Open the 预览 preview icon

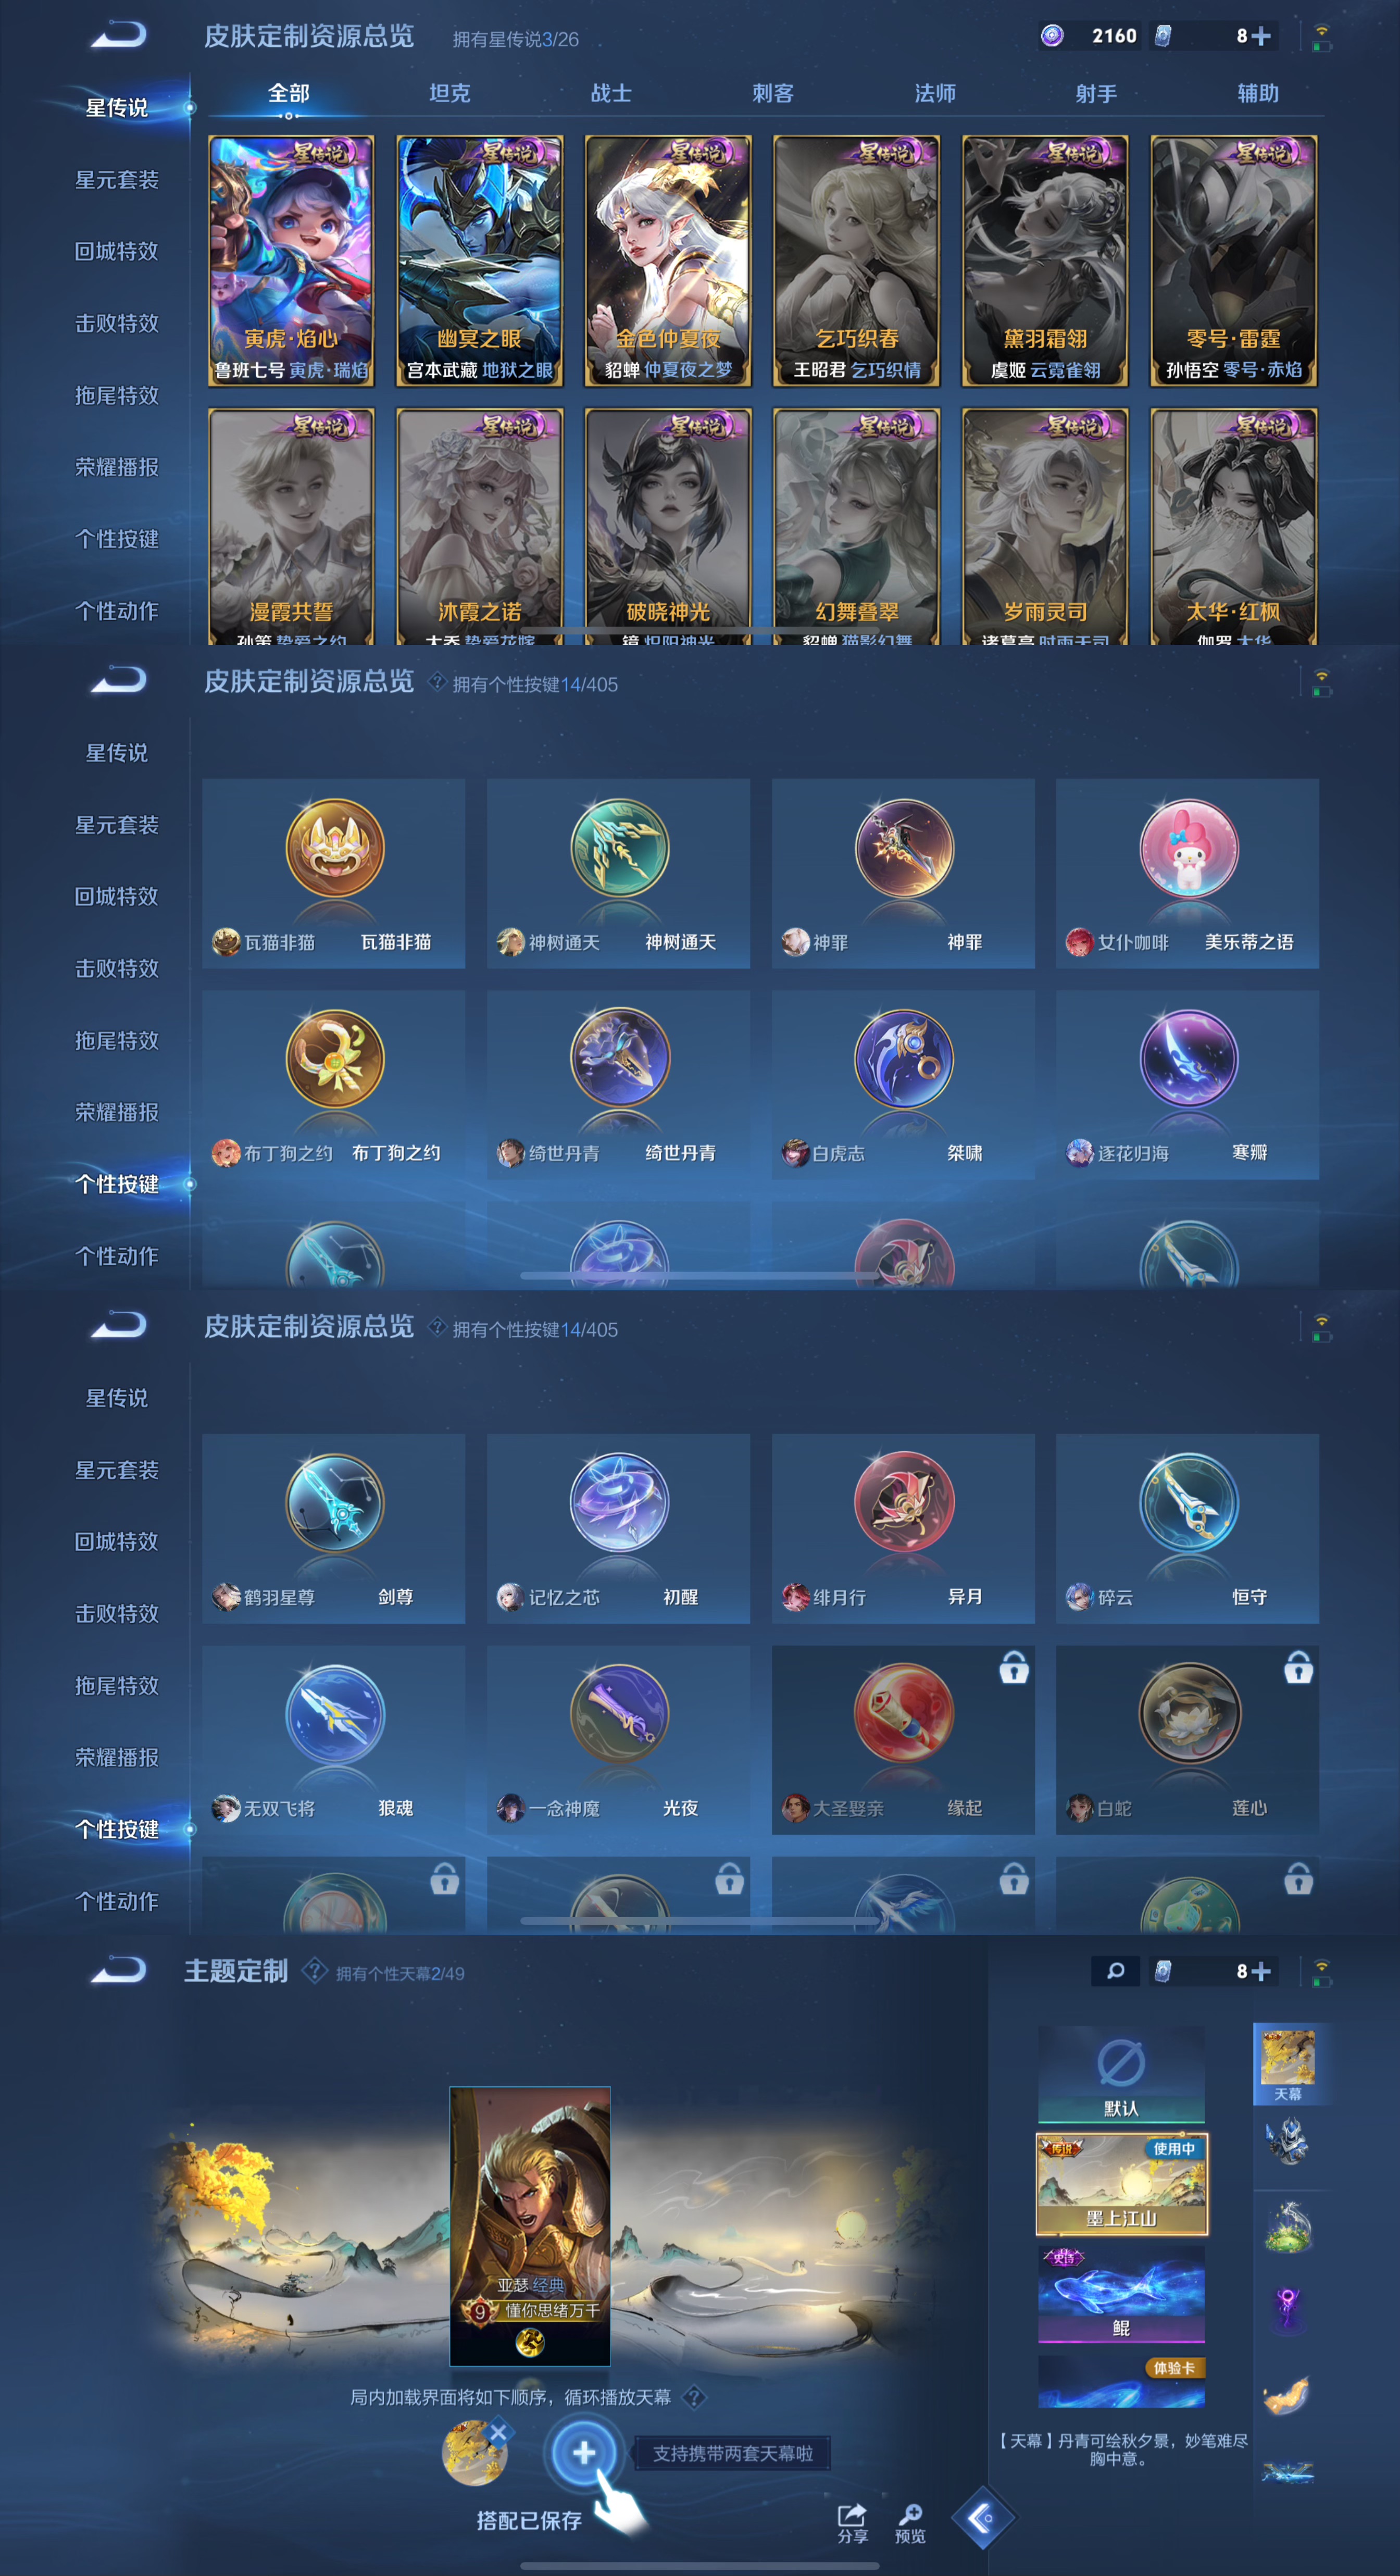pos(910,2522)
